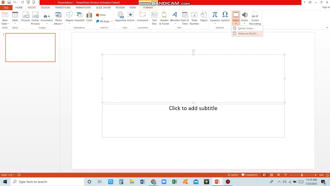
Task: Open the REVIEW tab
Action: click(x=120, y=7)
